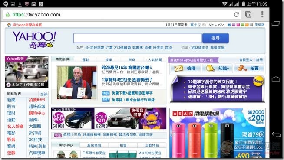Select the blue theme swatch
Viewport: 284px width, 160px height.
229,25
